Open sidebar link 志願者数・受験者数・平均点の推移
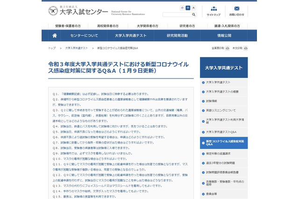The image size is (299, 199). pos(224,183)
